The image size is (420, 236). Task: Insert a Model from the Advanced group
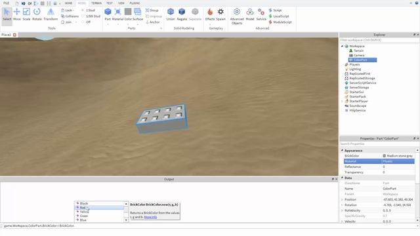click(249, 14)
